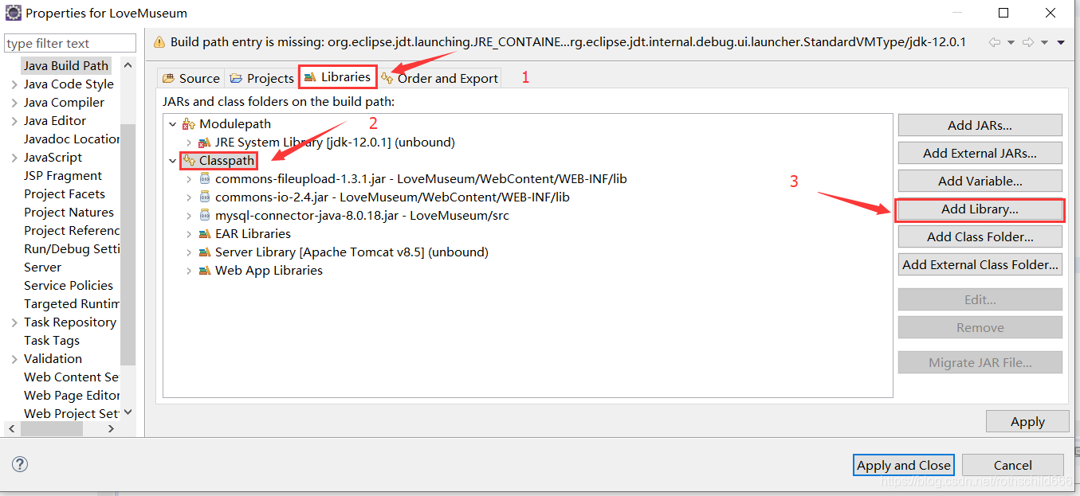Click sidebar horizontal scroll right arrow
Image resolution: width=1080 pixels, height=496 pixels.
111,429
